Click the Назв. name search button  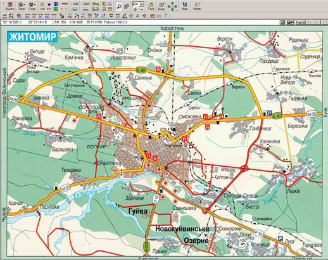[x=197, y=6]
